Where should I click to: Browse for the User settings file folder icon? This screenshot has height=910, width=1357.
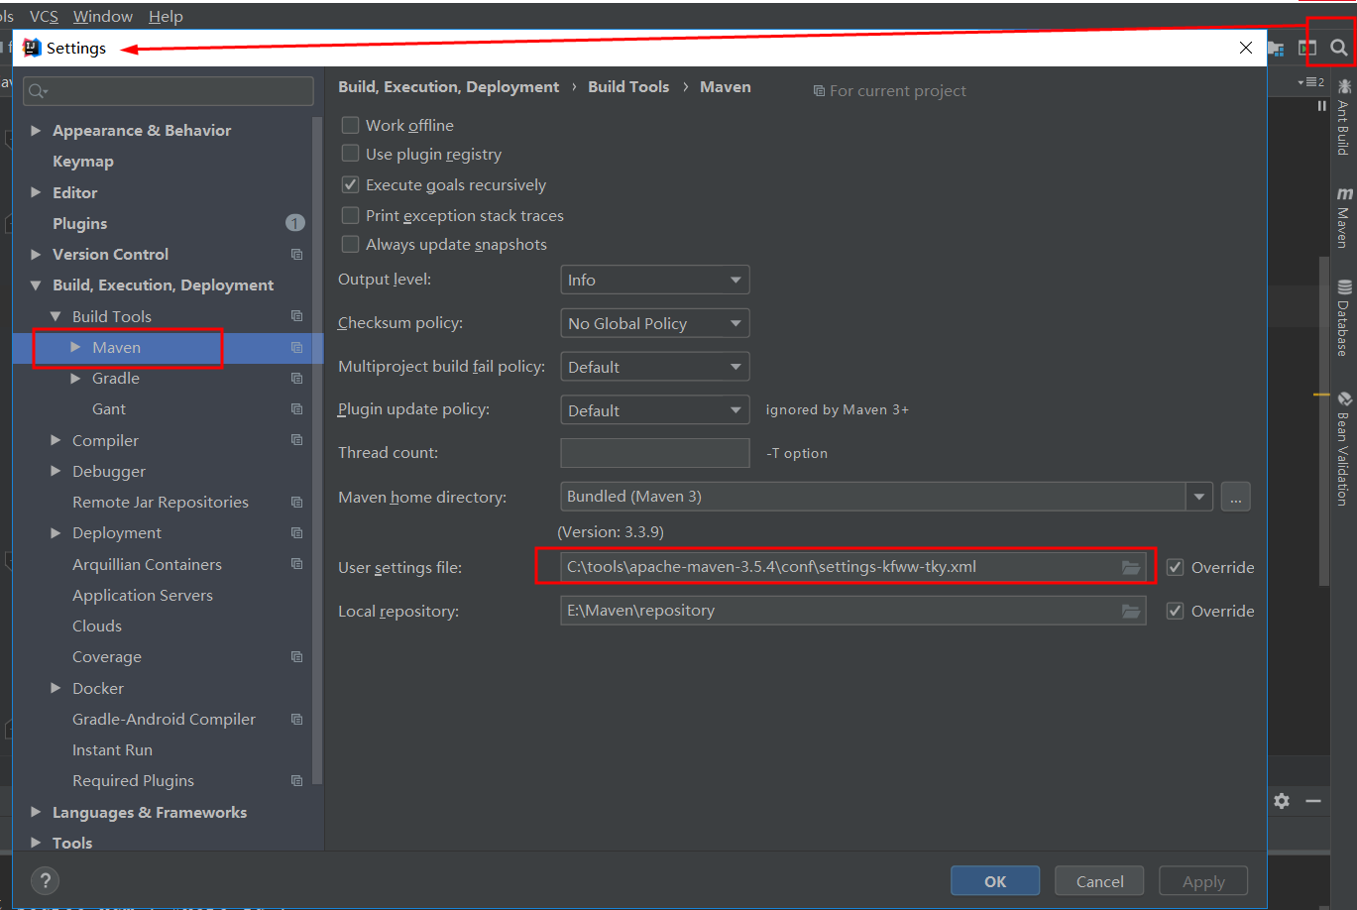click(1131, 567)
